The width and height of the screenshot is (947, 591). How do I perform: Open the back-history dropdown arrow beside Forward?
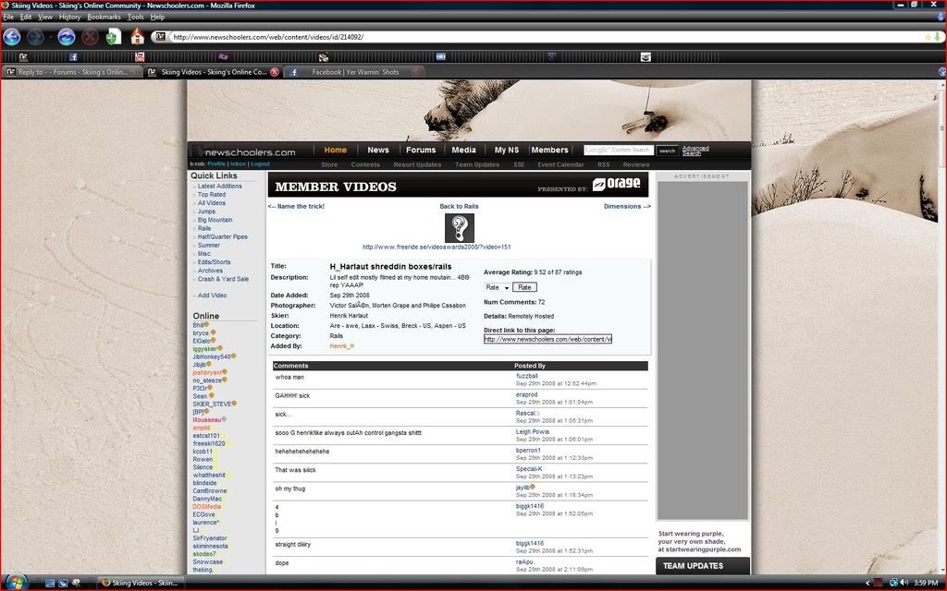pos(50,37)
